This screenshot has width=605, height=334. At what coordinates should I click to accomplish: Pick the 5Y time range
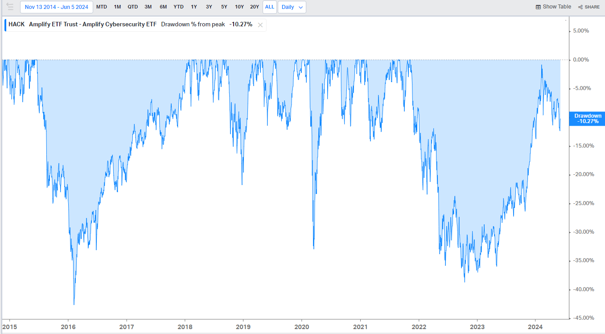(224, 7)
